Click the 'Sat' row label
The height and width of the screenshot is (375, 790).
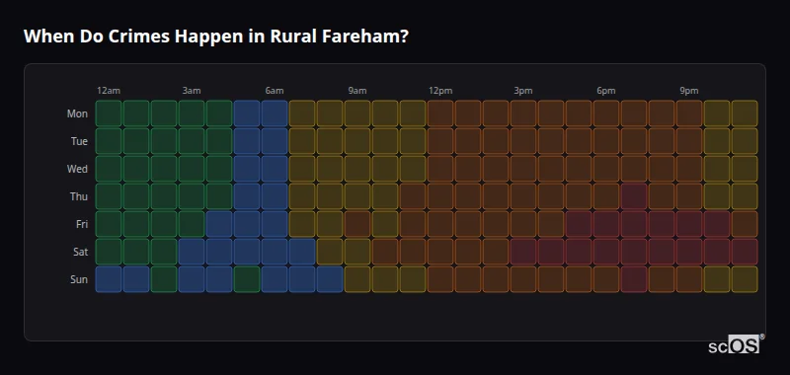coord(80,252)
